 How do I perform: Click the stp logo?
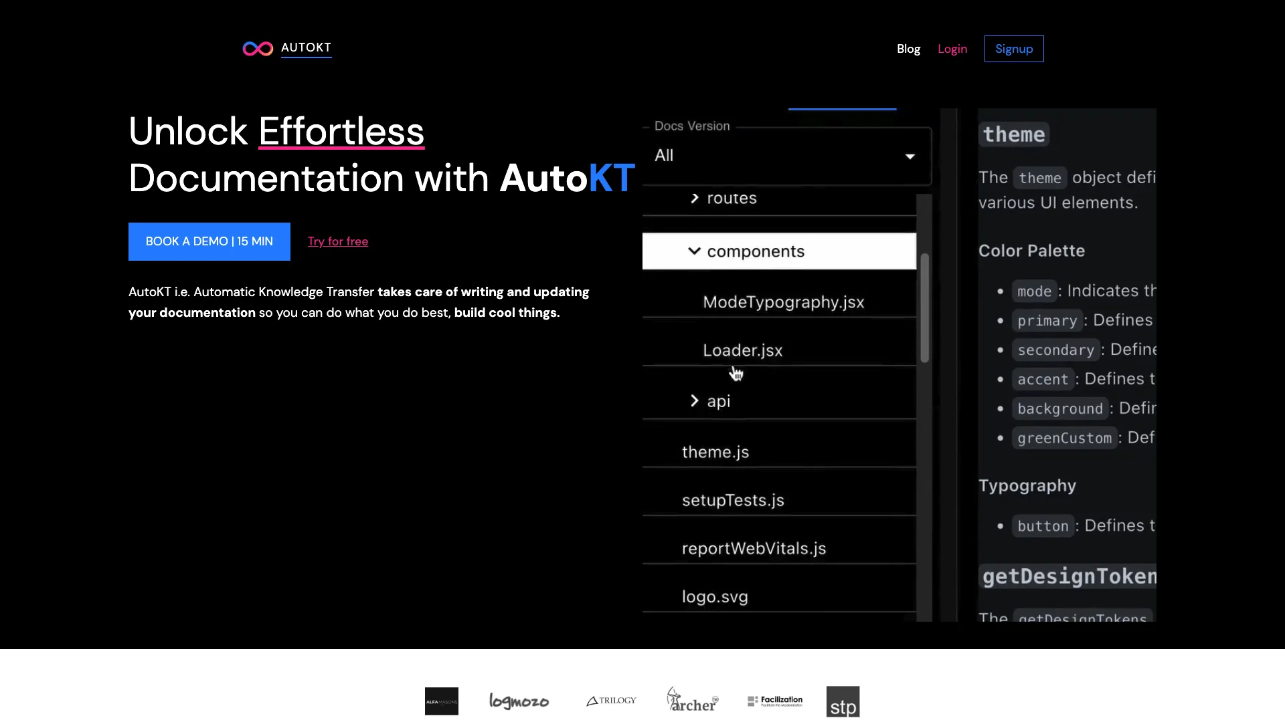(843, 701)
